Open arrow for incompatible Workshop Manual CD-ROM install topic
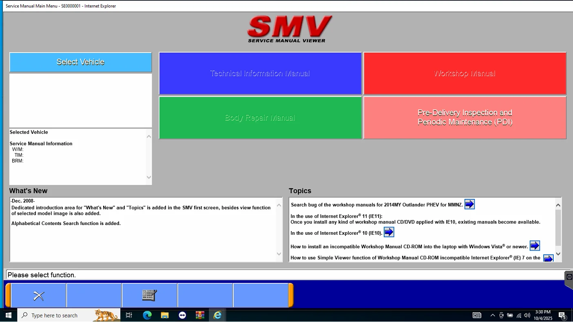The width and height of the screenshot is (573, 322). click(x=535, y=245)
